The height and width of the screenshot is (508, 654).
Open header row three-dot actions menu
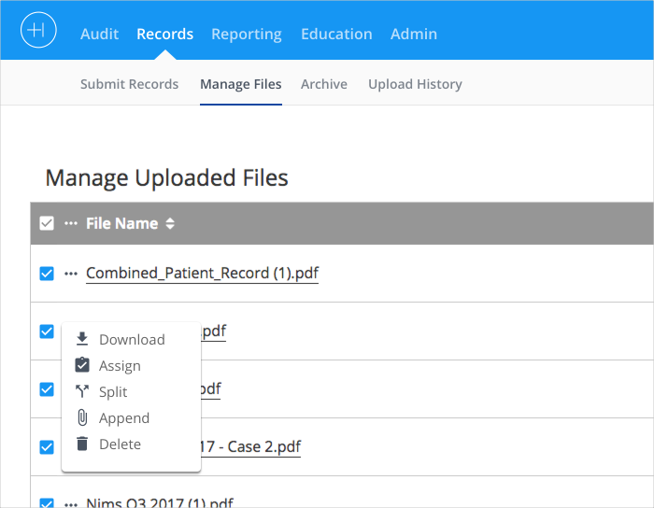pyautogui.click(x=71, y=223)
